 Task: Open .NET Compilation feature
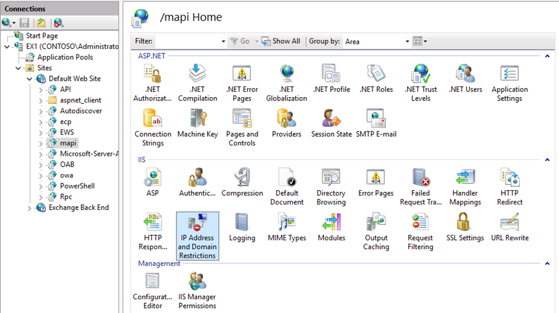pos(197,83)
